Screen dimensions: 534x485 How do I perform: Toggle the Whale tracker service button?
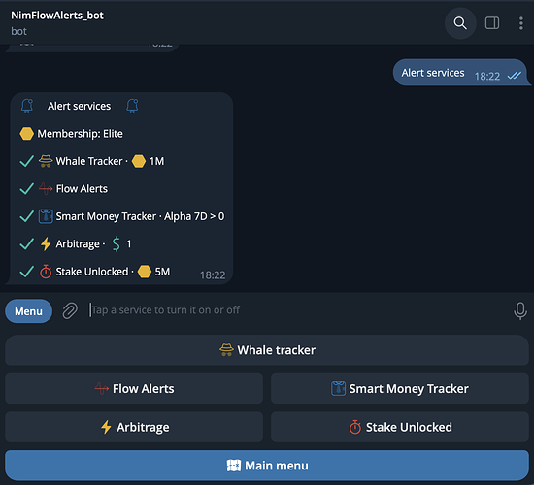tap(267, 350)
